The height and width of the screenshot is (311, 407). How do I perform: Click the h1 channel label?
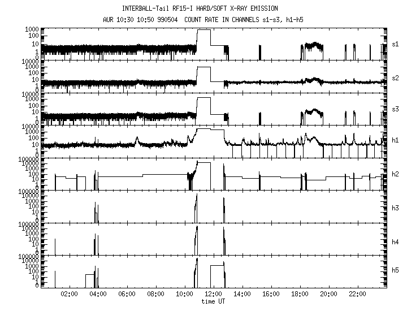coord(395,140)
